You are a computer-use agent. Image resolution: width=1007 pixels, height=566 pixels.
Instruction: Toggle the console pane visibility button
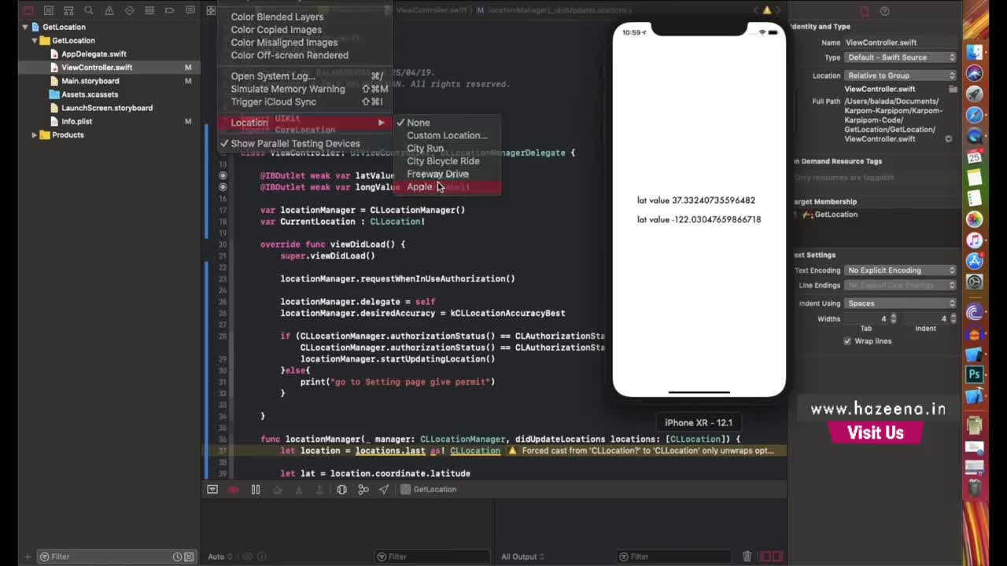(x=778, y=557)
